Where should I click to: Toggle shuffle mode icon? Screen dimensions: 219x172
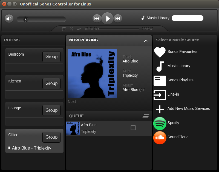71,29
